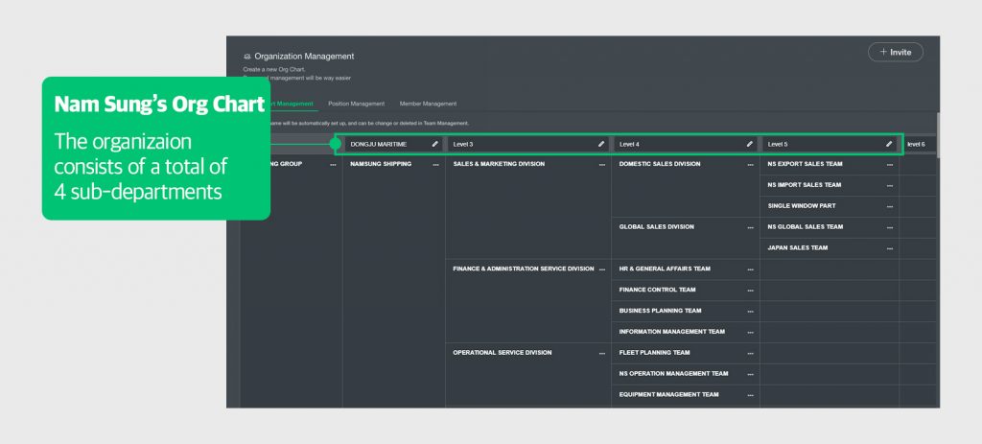Open more options for NAMSUNG SHIPPING
The width and height of the screenshot is (982, 444).
click(x=435, y=165)
